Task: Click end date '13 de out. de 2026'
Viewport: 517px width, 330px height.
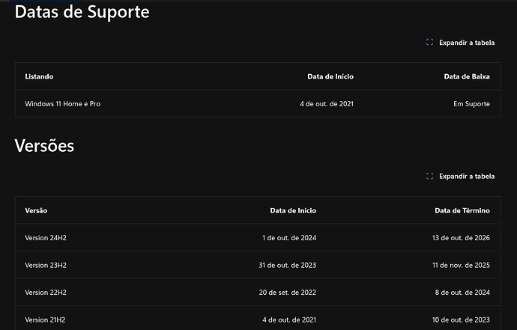Action: (461, 238)
